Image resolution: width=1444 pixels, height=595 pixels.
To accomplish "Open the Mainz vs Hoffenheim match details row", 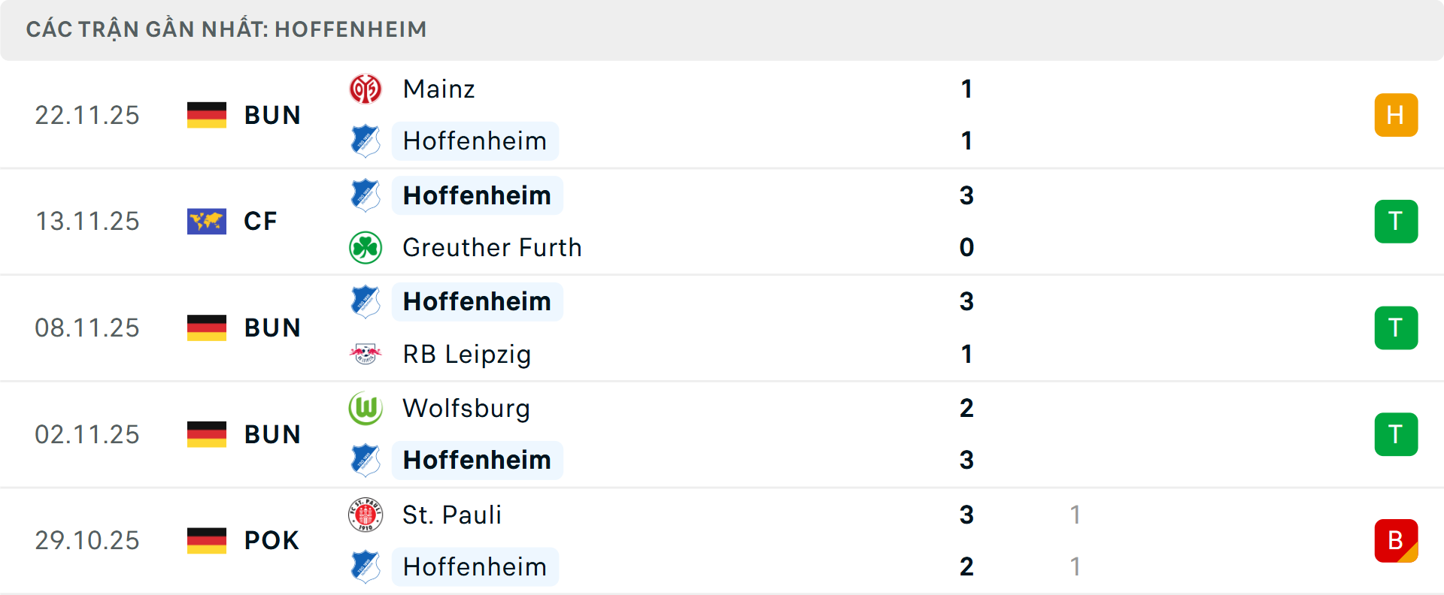I will (x=722, y=114).
